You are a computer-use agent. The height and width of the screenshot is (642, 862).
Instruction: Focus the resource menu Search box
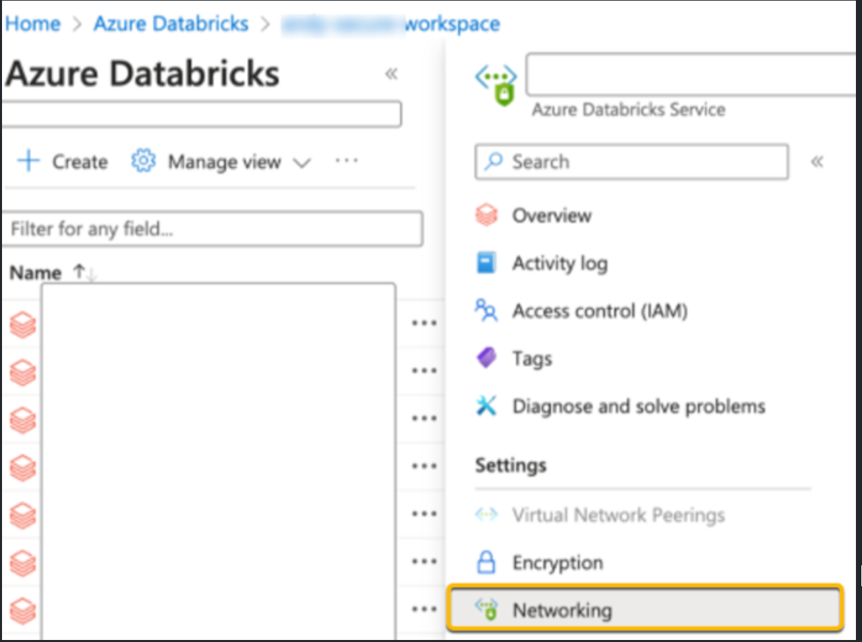pyautogui.click(x=631, y=162)
